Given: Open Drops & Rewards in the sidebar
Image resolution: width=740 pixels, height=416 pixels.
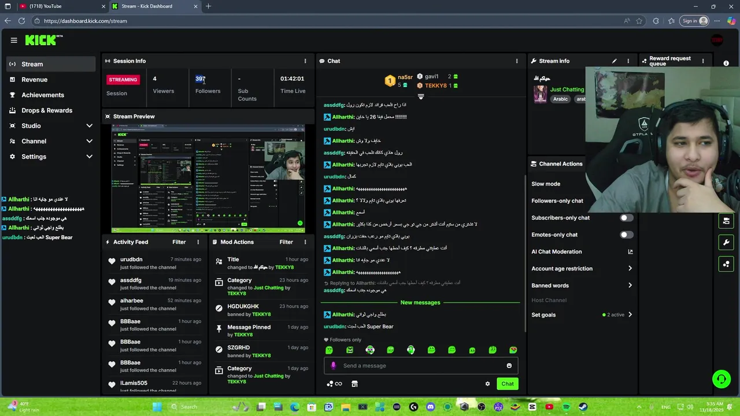Looking at the screenshot, I should (x=51, y=110).
